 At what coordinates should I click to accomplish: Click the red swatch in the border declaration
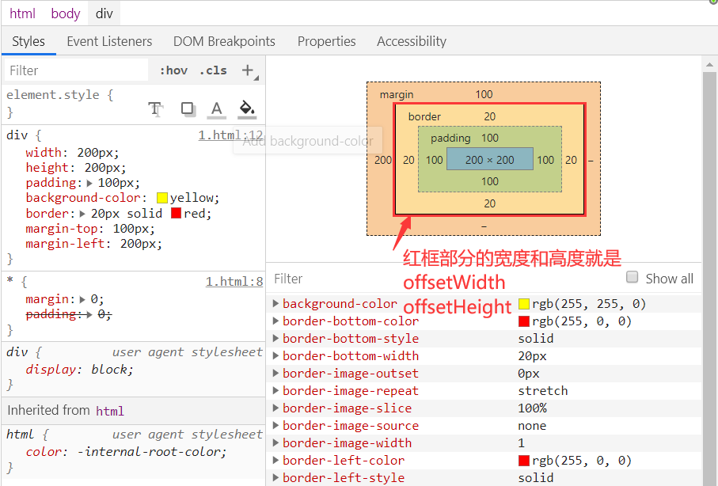pos(175,213)
